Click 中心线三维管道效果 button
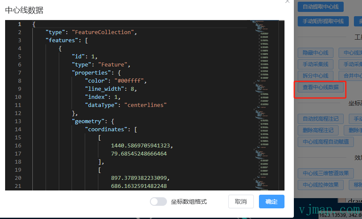 [325, 173]
